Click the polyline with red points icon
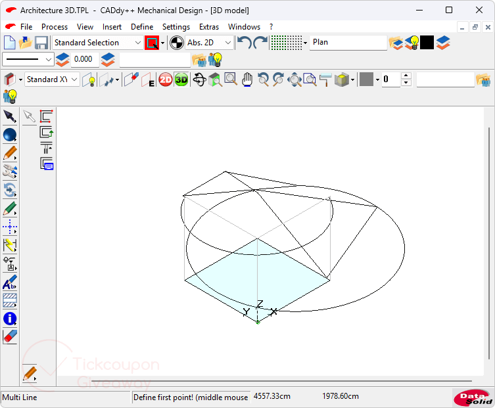The image size is (495, 408). 47,116
